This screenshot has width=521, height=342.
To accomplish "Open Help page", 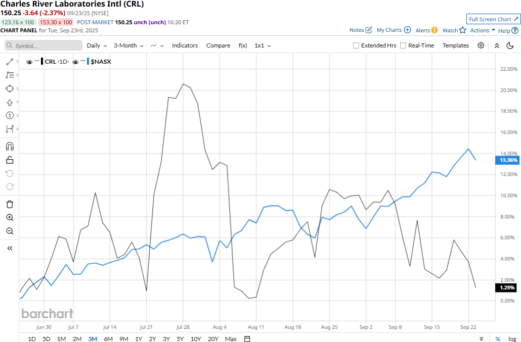I will click(x=508, y=30).
